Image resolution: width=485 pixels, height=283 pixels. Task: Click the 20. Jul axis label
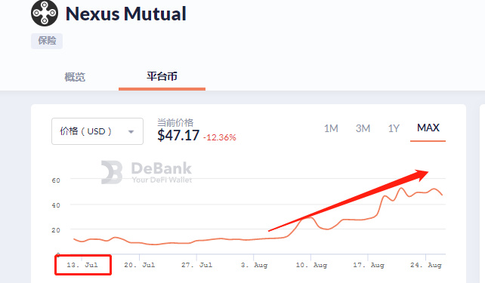coord(140,265)
